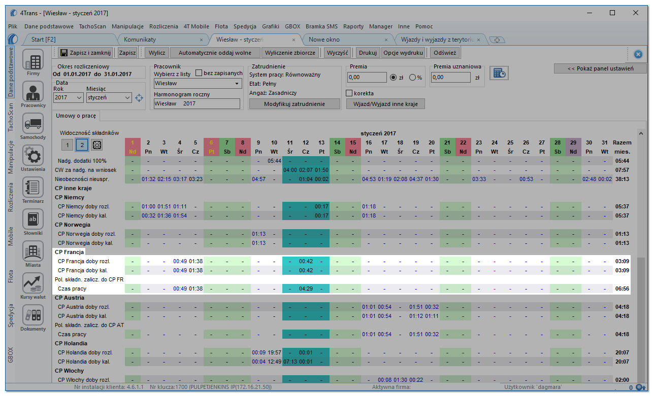
Task: Open the TachoScan vertical side tab
Action: [11, 118]
